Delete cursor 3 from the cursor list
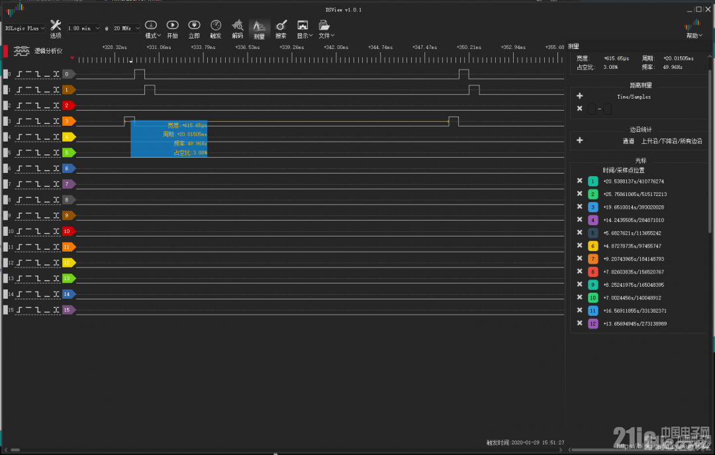Screen dimensions: 715x455 pos(579,207)
